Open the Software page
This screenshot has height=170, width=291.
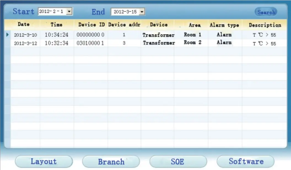coord(246,161)
